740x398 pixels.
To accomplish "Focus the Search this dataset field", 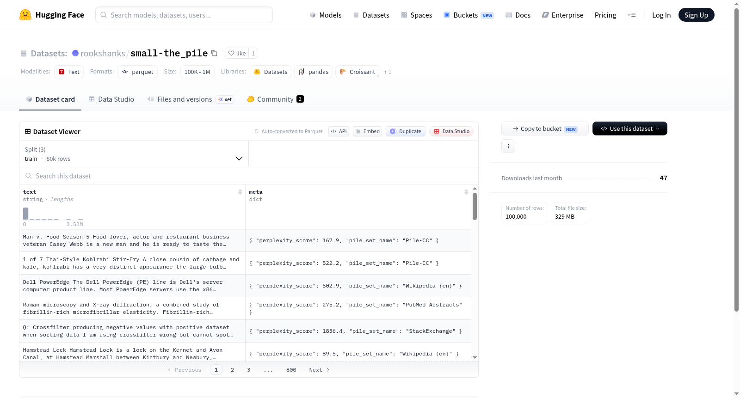I will click(248, 176).
